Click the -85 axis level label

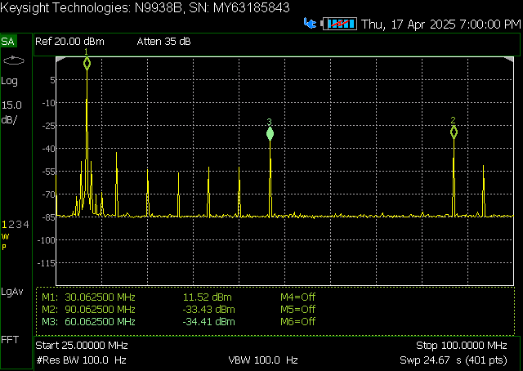48,217
